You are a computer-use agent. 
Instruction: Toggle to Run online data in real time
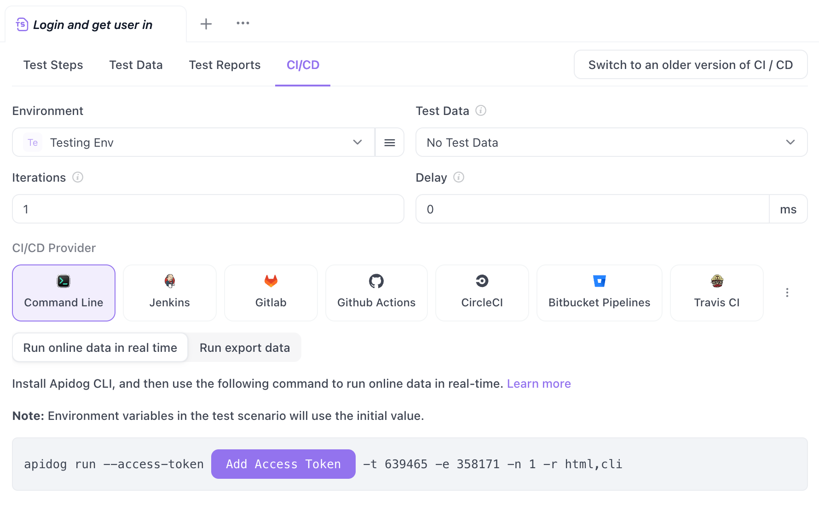pos(100,348)
